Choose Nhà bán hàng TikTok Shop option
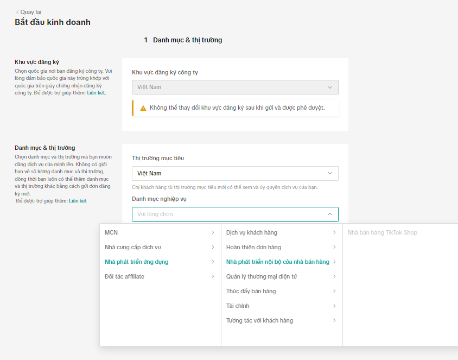The width and height of the screenshot is (458, 360). click(383, 232)
